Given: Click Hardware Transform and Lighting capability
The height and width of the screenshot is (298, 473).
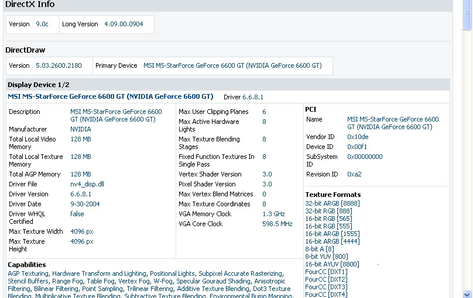Looking at the screenshot, I should pos(99,273).
